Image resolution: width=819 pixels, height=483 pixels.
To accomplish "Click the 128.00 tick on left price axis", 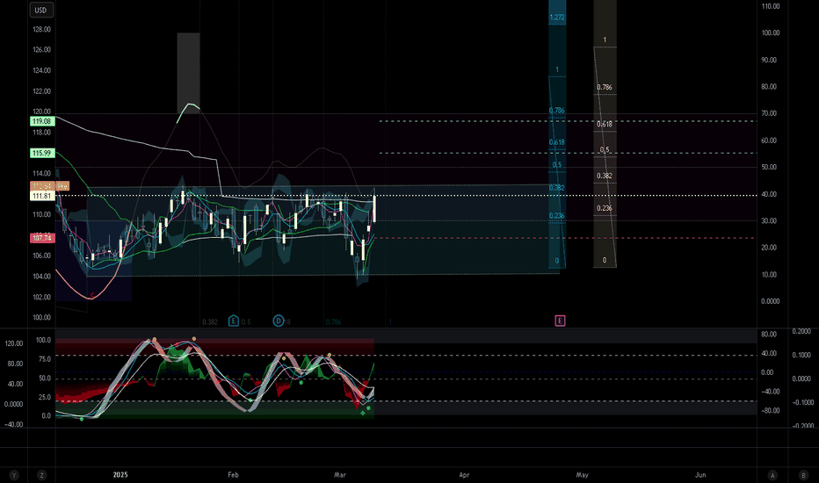I will pyautogui.click(x=42, y=29).
